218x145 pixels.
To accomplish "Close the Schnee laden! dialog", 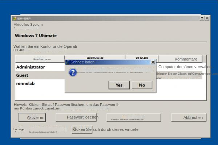I will click(x=153, y=62).
